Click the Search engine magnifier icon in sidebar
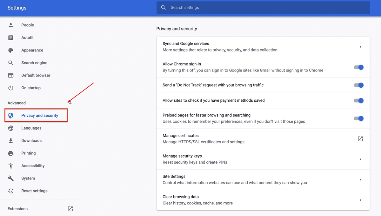Screen dimensions: 381x216 coord(11,63)
